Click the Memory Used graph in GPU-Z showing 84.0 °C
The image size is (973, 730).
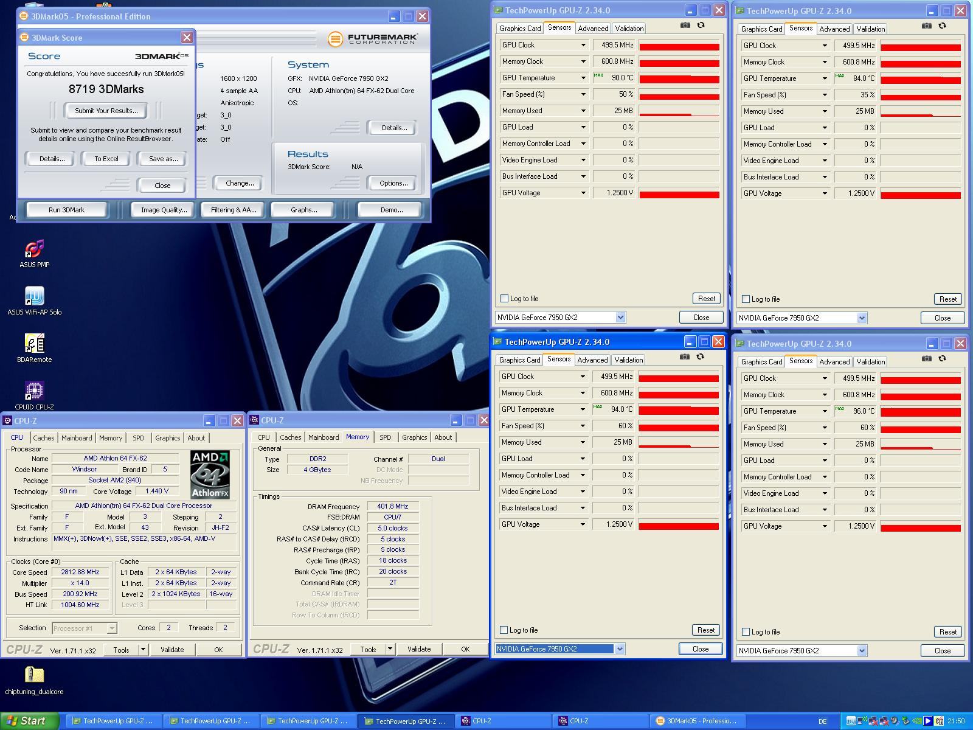(x=921, y=111)
